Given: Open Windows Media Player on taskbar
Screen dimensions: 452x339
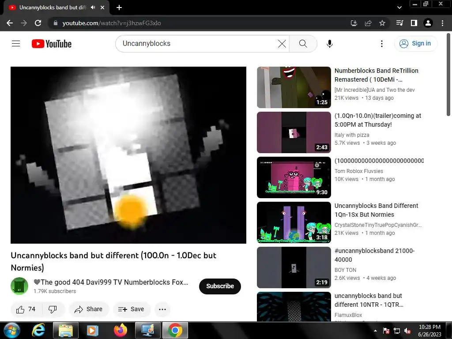Looking at the screenshot, I should pos(93,330).
